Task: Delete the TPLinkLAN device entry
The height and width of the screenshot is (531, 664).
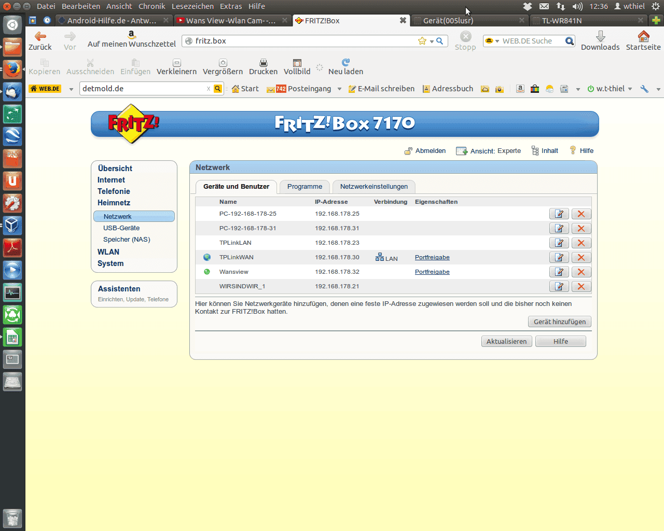Action: point(581,243)
